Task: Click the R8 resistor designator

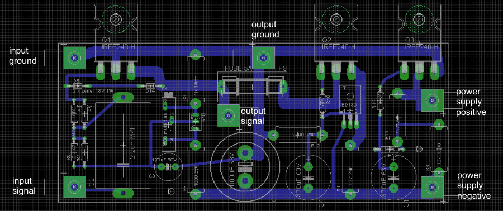Action: (x=428, y=168)
